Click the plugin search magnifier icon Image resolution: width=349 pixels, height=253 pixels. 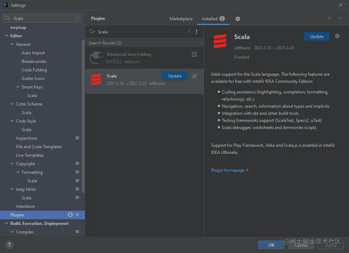tap(92, 32)
